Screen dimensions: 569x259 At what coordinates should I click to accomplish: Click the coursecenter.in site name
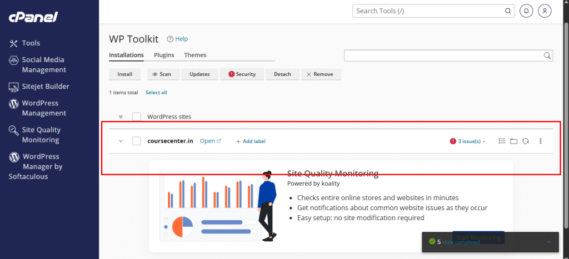point(170,141)
